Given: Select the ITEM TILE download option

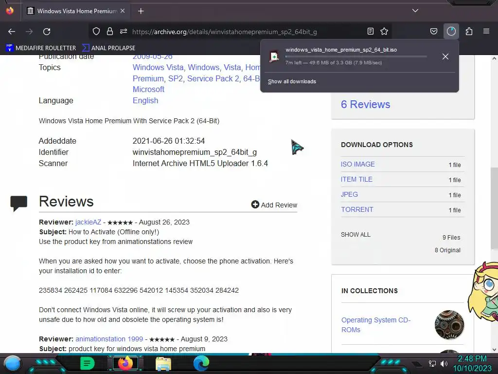Looking at the screenshot, I should coord(356,179).
